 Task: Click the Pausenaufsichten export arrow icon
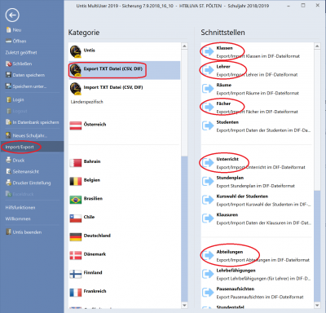point(208,293)
